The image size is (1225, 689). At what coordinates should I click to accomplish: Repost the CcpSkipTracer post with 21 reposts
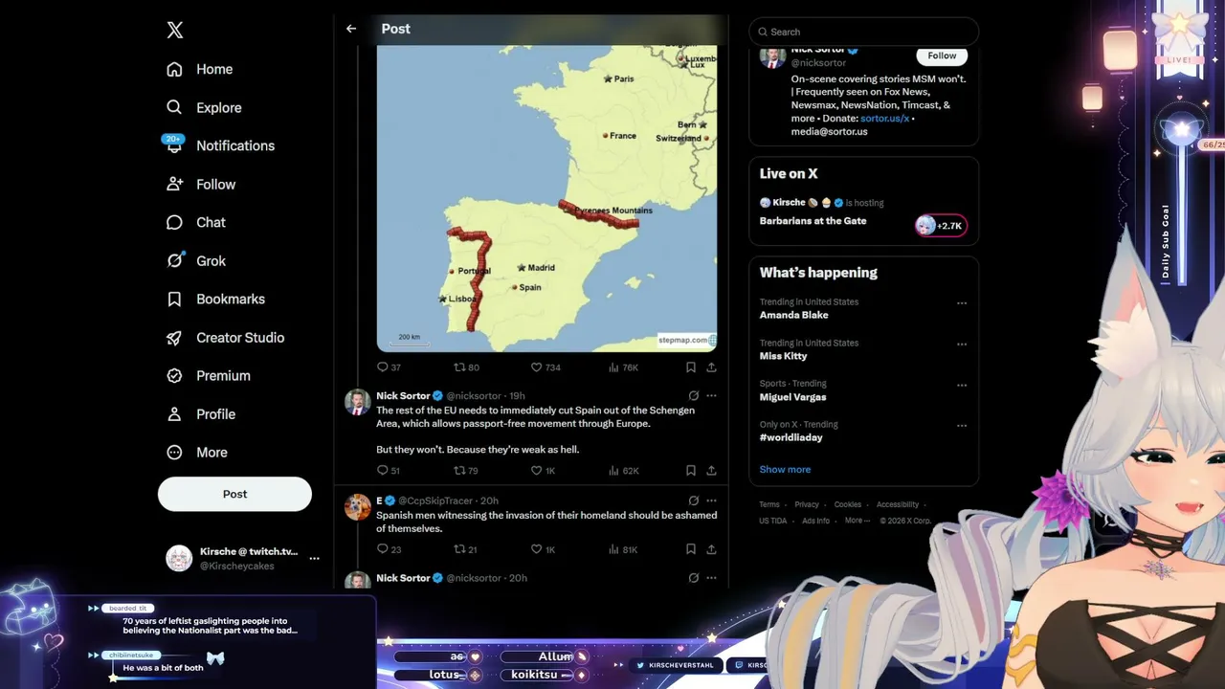coord(465,549)
